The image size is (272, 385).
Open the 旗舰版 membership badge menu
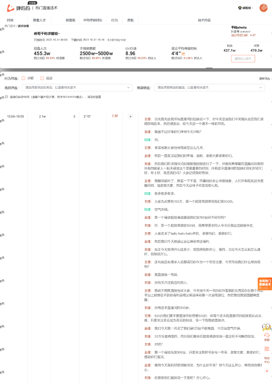pyautogui.click(x=245, y=8)
